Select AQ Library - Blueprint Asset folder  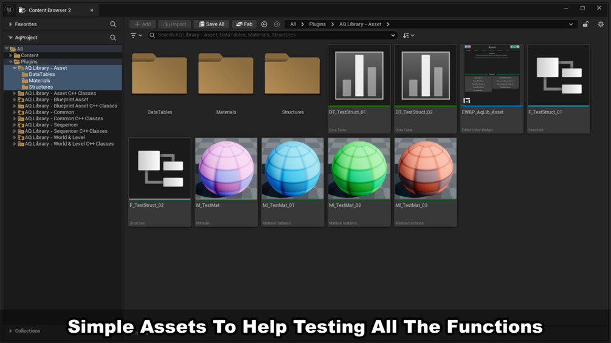coord(57,100)
